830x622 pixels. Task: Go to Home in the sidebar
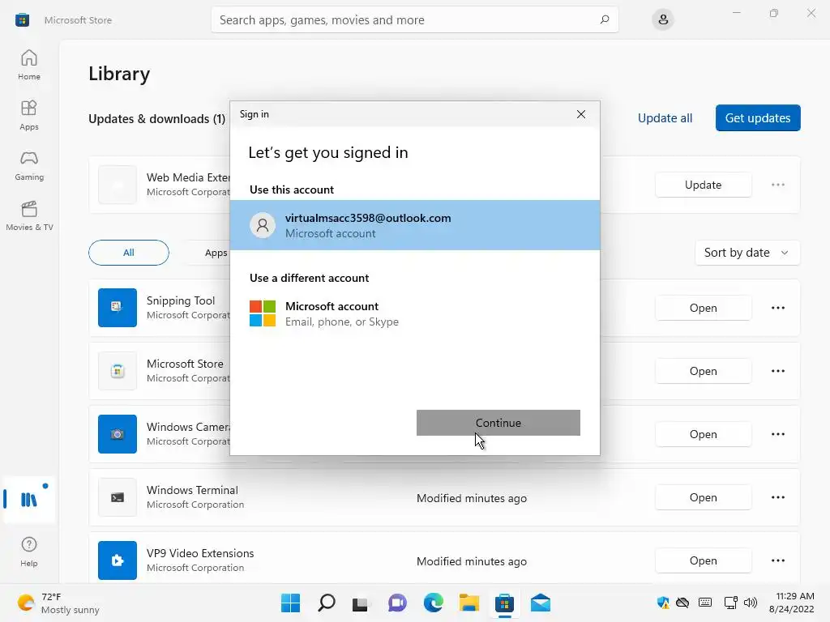[29, 65]
